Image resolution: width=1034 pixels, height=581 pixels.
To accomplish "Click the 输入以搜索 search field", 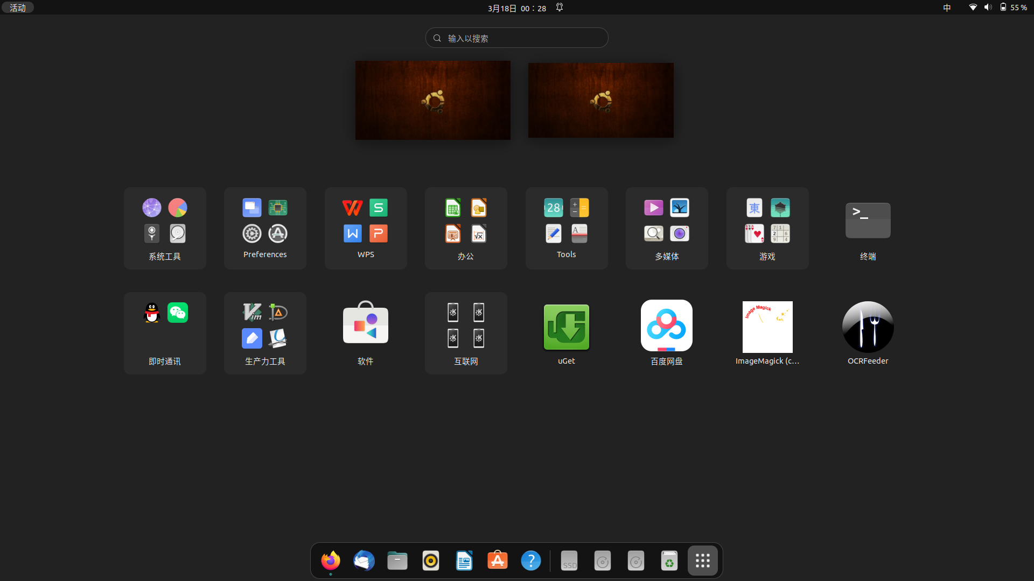I will point(517,38).
